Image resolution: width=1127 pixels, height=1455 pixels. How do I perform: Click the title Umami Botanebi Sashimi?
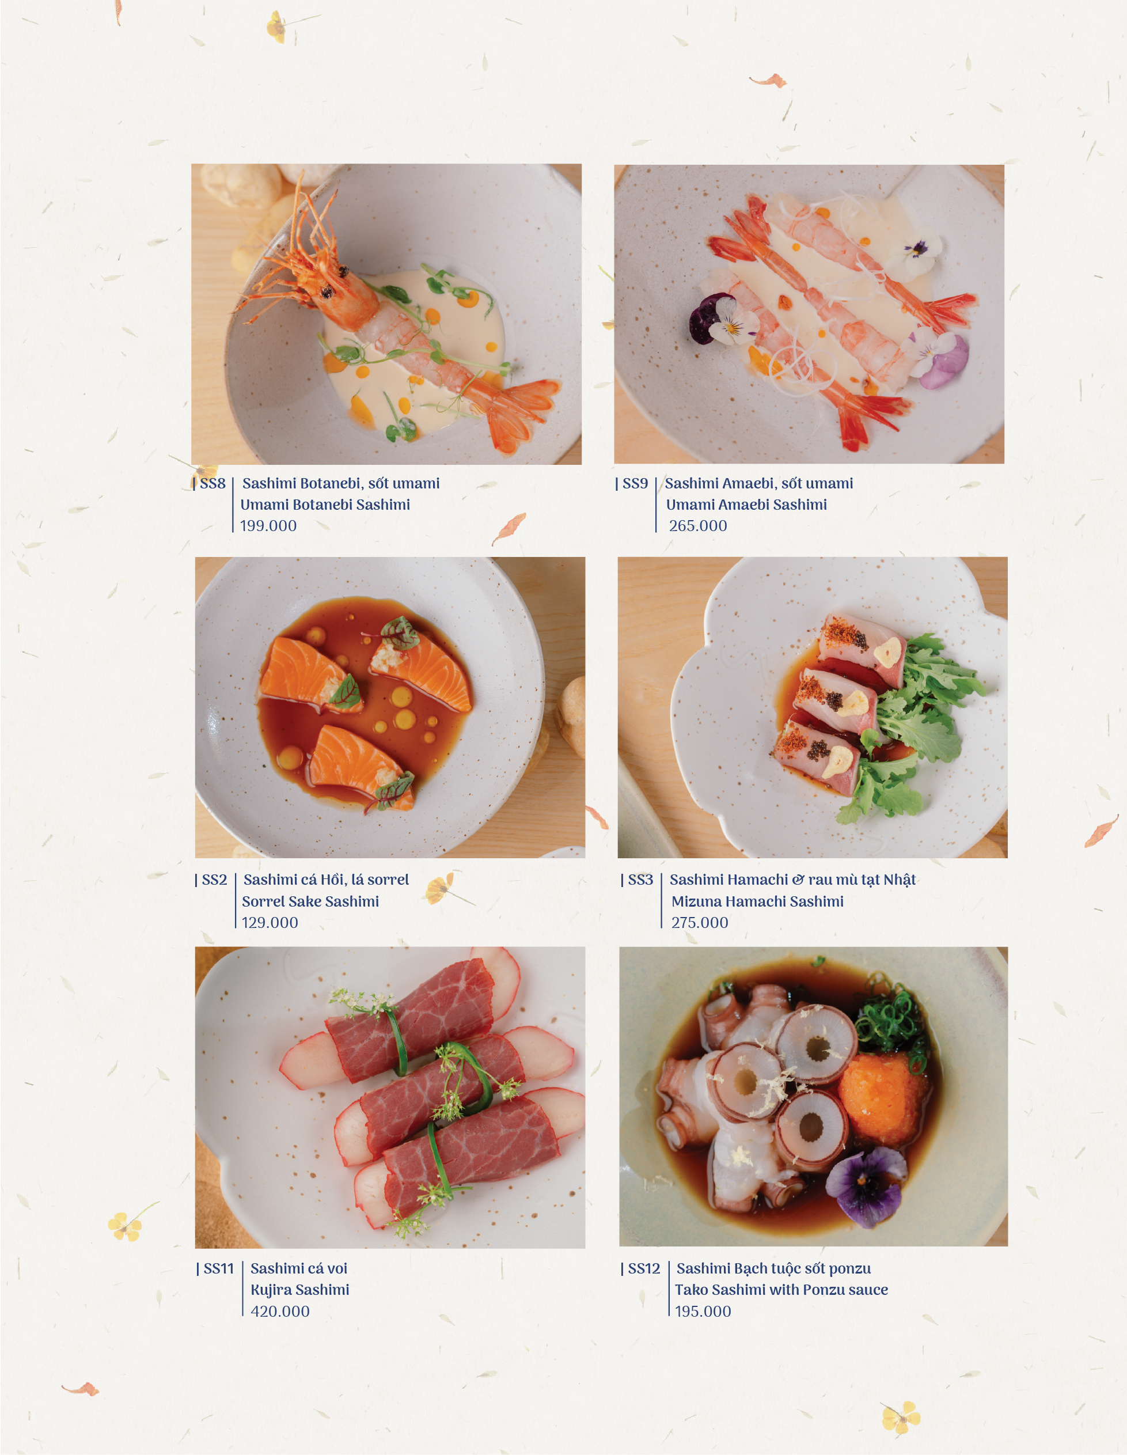(325, 505)
